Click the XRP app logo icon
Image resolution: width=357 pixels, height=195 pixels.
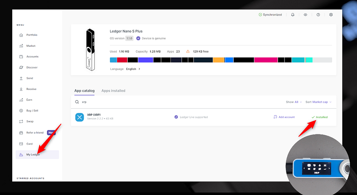pyautogui.click(x=80, y=117)
